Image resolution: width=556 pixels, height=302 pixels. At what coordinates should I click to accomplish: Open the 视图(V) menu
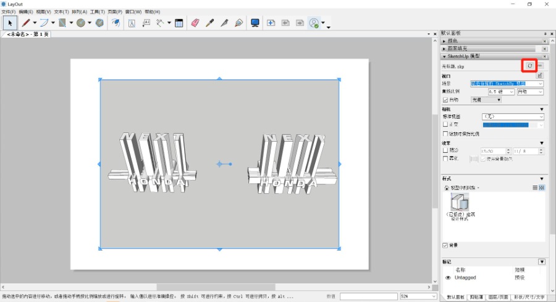point(43,12)
